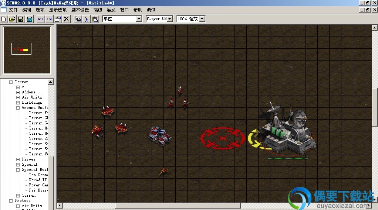Open the 调试 menu
Screen dimensions: 378x210
pyautogui.click(x=151, y=10)
